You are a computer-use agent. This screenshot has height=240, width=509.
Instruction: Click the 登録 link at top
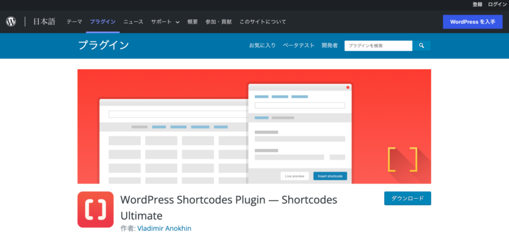click(x=477, y=4)
